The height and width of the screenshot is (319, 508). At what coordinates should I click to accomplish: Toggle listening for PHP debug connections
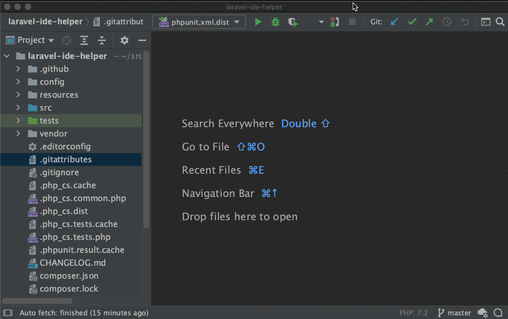pos(334,22)
